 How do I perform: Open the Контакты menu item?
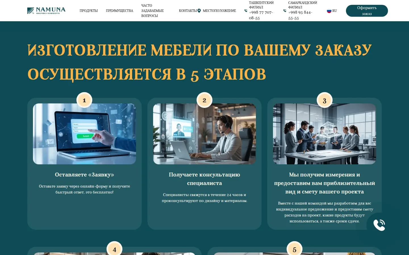pos(188,11)
